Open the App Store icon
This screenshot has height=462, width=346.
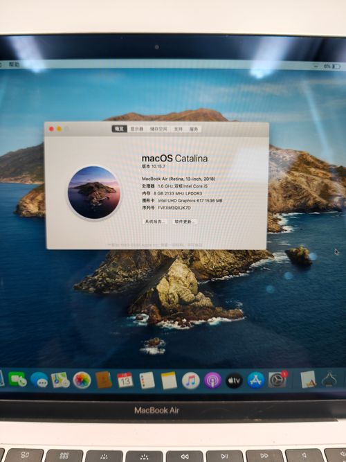pos(255,380)
